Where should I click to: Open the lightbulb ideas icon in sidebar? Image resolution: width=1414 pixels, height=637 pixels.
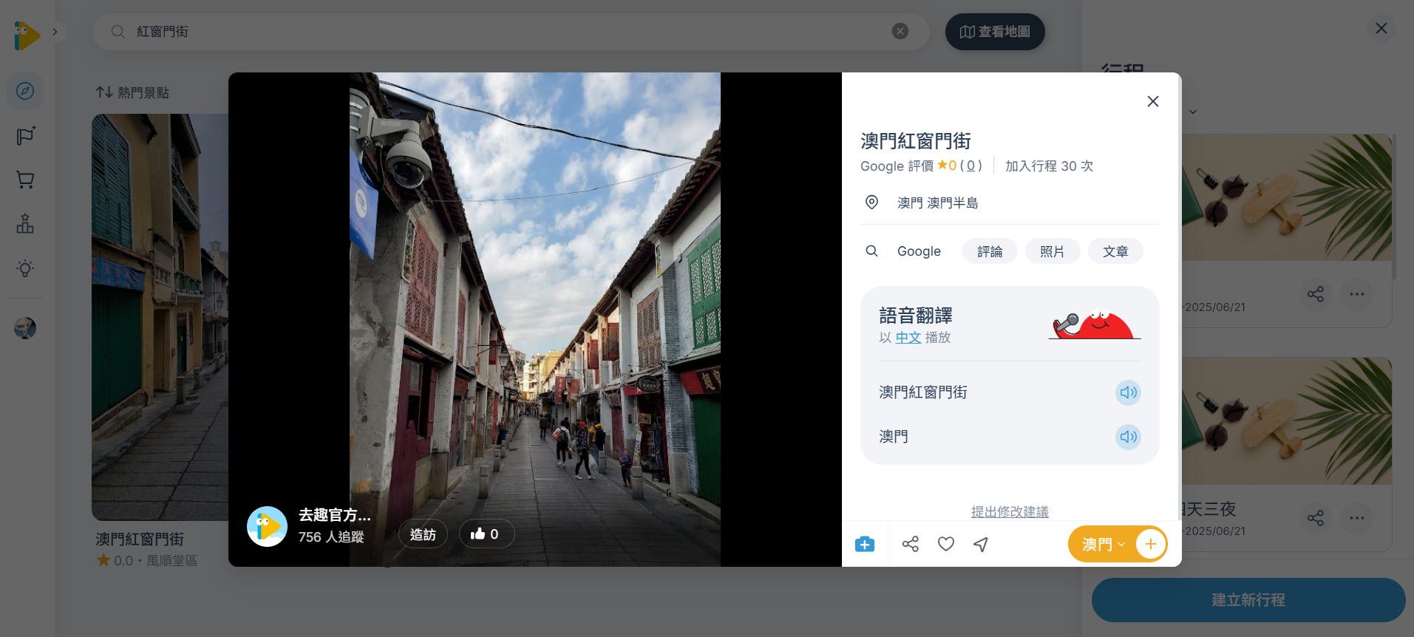click(x=25, y=268)
